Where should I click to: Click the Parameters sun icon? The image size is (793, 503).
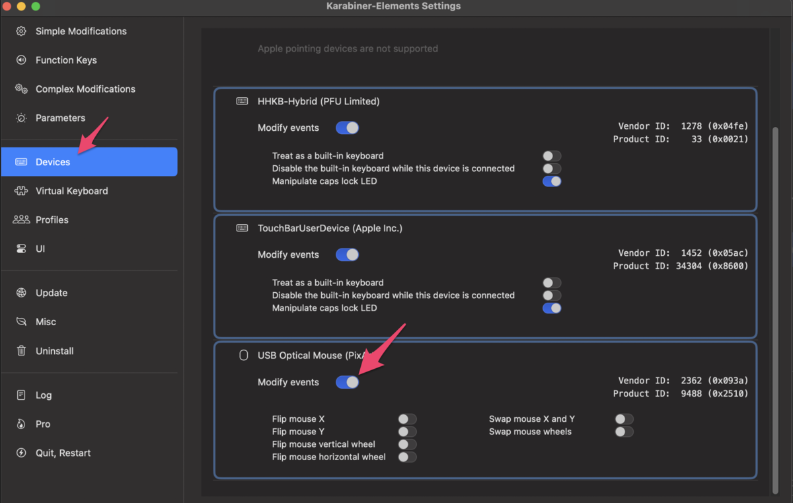21,118
